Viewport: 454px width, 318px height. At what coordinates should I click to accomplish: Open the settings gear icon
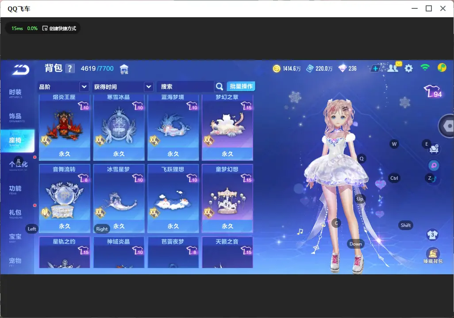tap(408, 68)
